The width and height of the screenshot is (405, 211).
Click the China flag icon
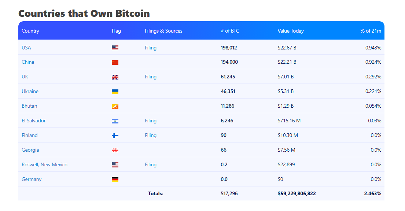(x=115, y=62)
